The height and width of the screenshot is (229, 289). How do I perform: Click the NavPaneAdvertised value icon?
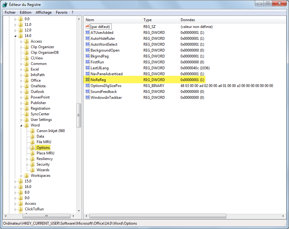[87, 74]
